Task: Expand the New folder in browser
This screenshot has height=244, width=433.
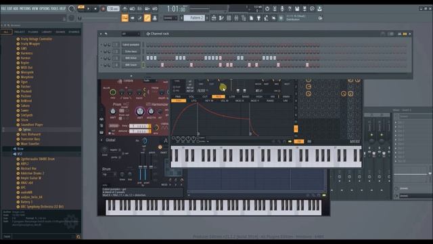Action: click(x=20, y=149)
